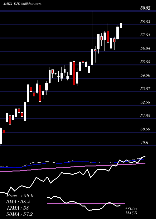Click the <<Live MACD label
This screenshot has height=219, width=156.
(131, 211)
